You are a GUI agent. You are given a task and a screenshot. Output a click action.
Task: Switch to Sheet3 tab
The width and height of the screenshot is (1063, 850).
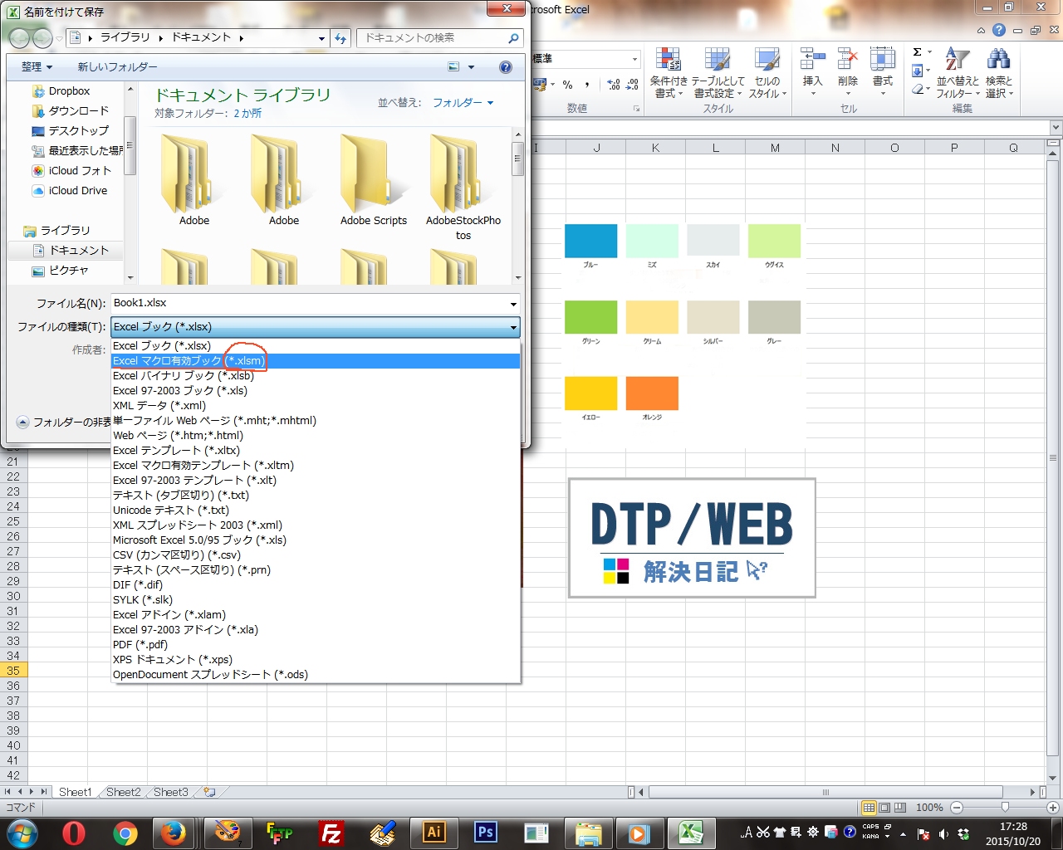[171, 792]
